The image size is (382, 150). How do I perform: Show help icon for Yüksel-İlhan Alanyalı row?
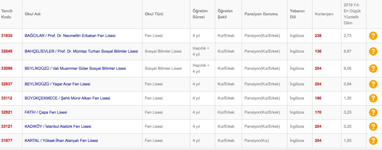click(x=373, y=141)
